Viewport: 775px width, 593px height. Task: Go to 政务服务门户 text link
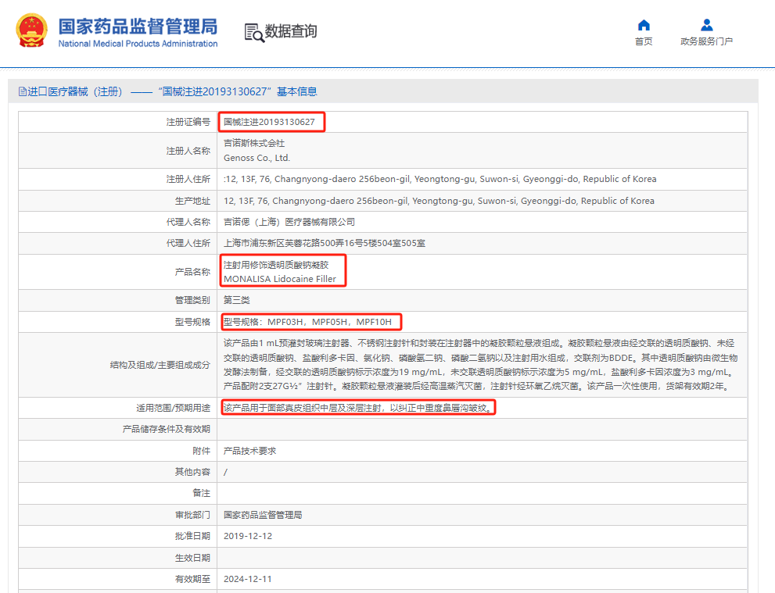(707, 41)
